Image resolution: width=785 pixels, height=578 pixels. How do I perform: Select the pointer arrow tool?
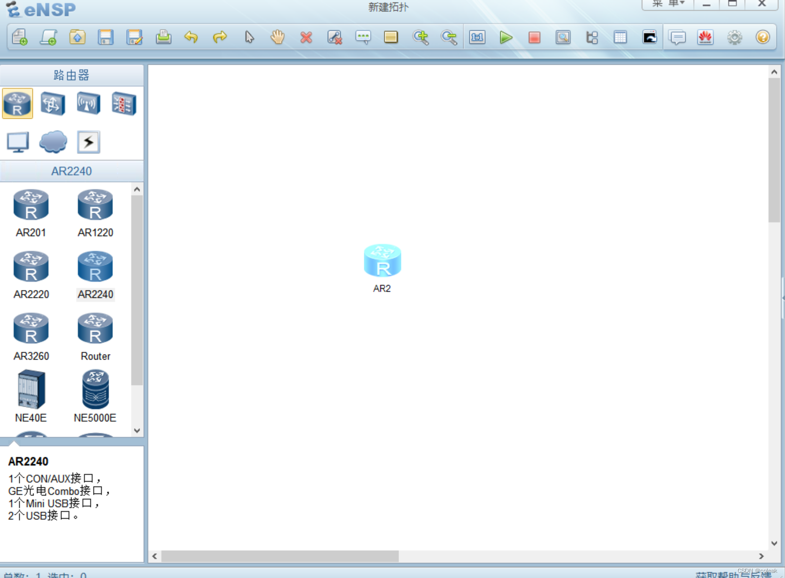coord(249,37)
